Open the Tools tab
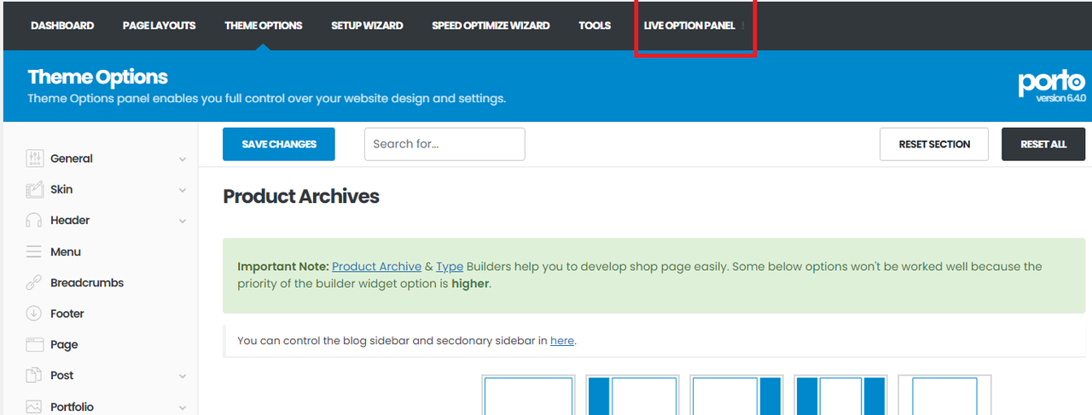This screenshot has height=415, width=1092. (x=595, y=26)
